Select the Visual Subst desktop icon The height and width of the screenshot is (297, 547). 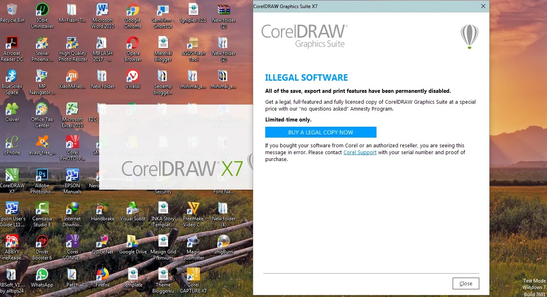[133, 211]
